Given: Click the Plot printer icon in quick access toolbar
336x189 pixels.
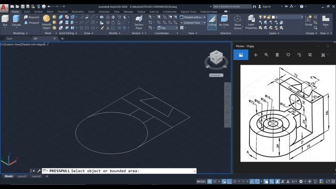Looking at the screenshot, I should coord(44,6).
